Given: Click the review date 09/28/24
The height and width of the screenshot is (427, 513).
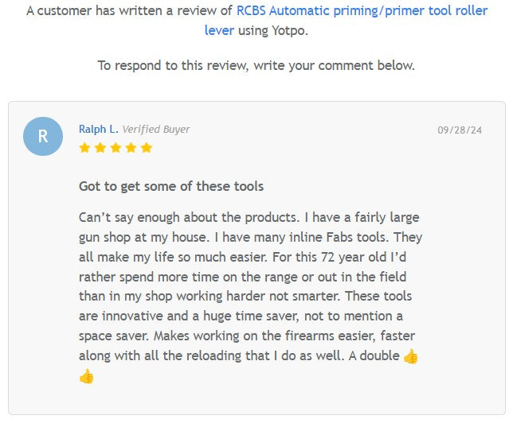Looking at the screenshot, I should click(460, 130).
